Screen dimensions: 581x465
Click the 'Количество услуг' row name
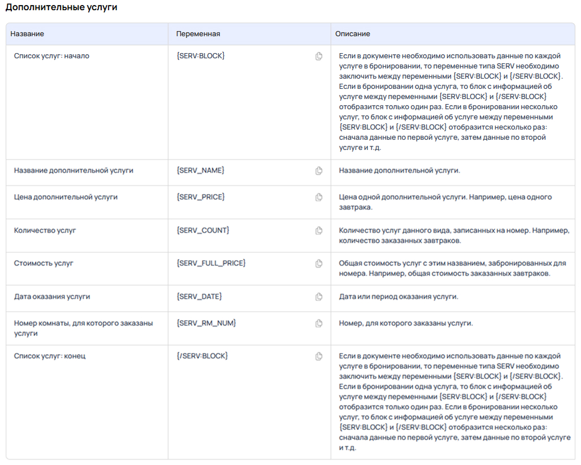[x=45, y=230]
